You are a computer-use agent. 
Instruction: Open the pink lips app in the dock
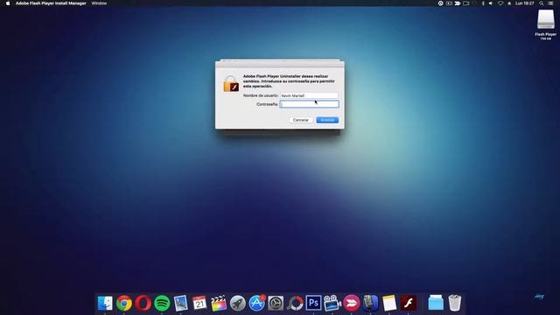point(352,304)
